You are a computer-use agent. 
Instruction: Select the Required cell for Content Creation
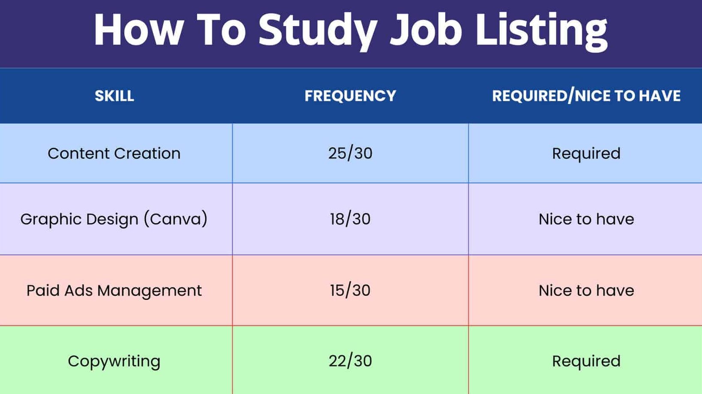(x=586, y=154)
